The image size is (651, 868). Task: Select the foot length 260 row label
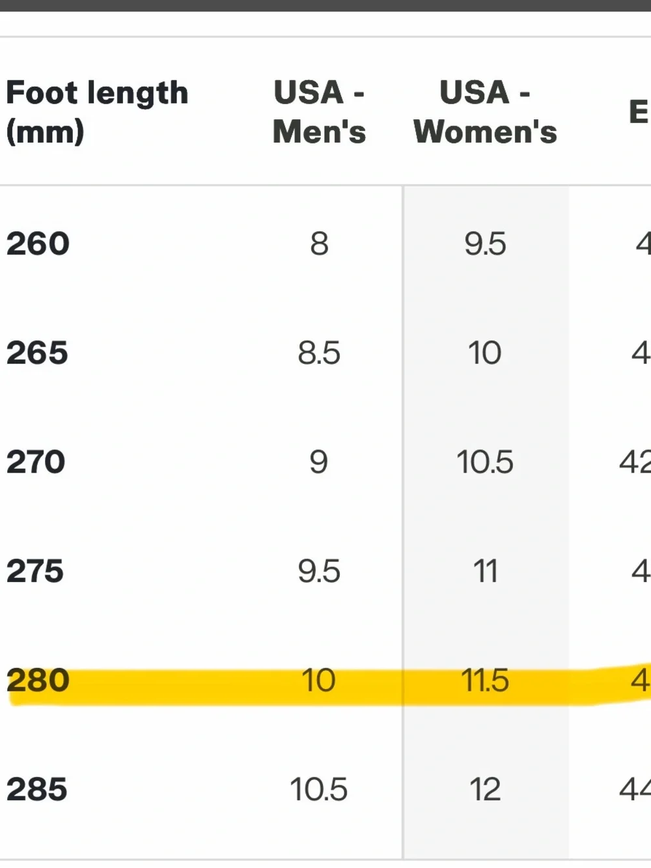38,244
